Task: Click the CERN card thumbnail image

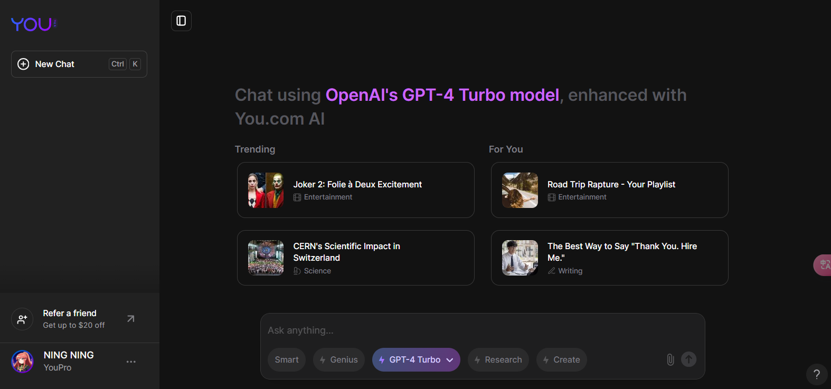Action: 266,258
